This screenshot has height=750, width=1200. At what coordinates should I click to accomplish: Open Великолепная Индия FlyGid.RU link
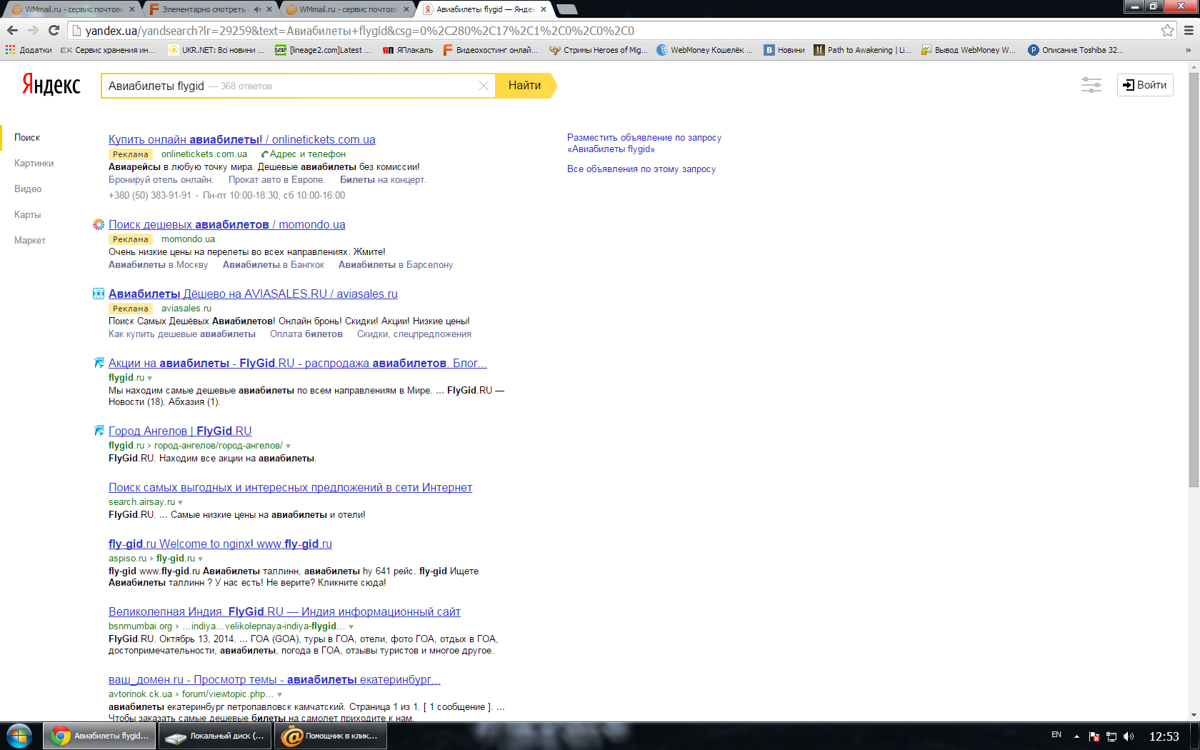[284, 611]
